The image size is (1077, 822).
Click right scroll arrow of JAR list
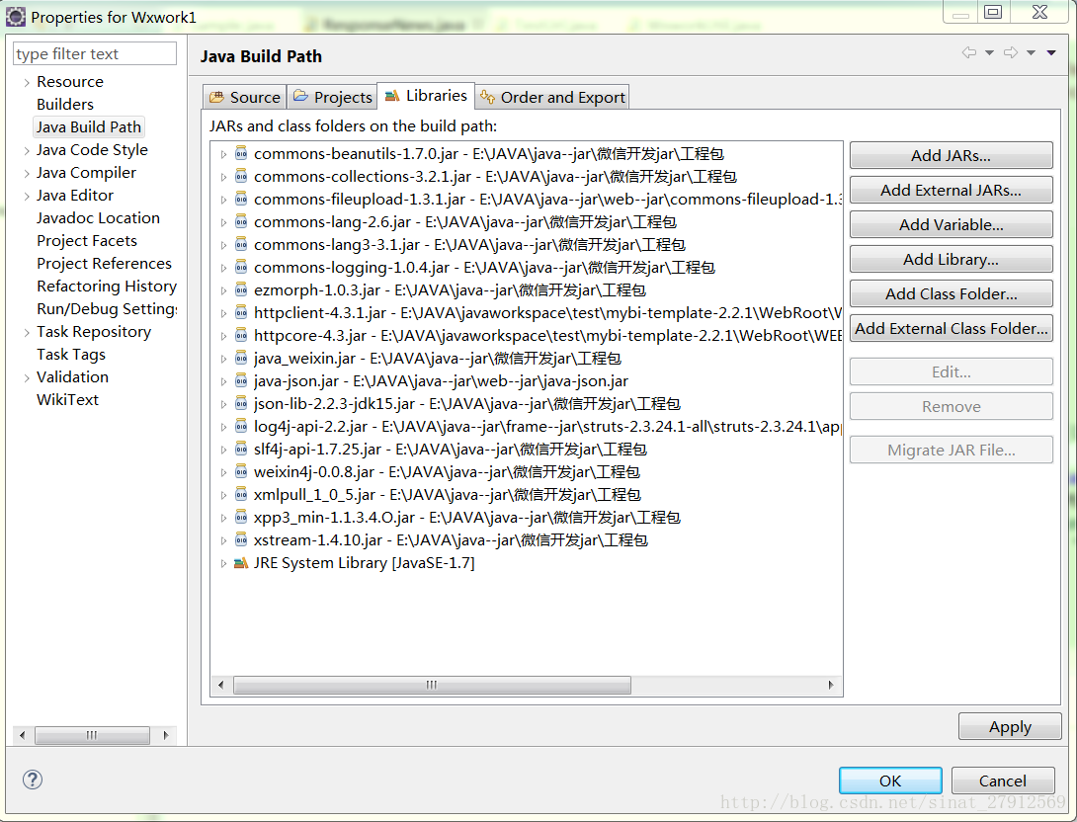830,685
